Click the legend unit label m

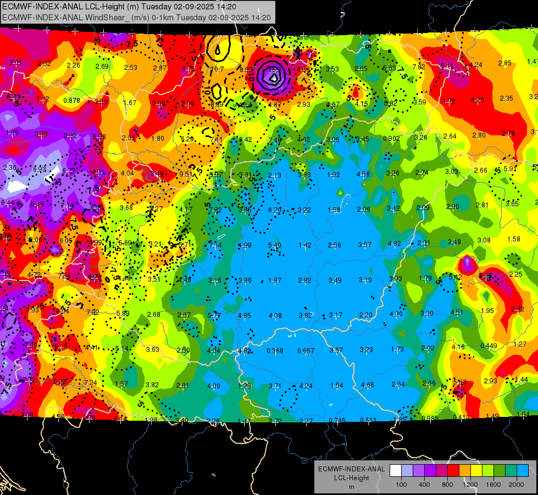pos(351,487)
